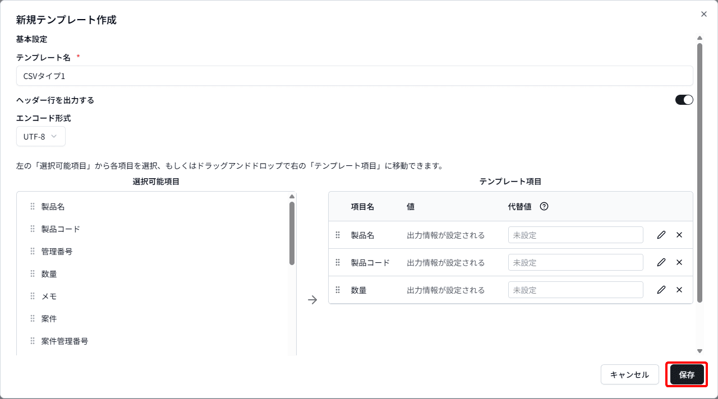Remove the 製品コード item with the X icon
718x399 pixels.
(679, 262)
